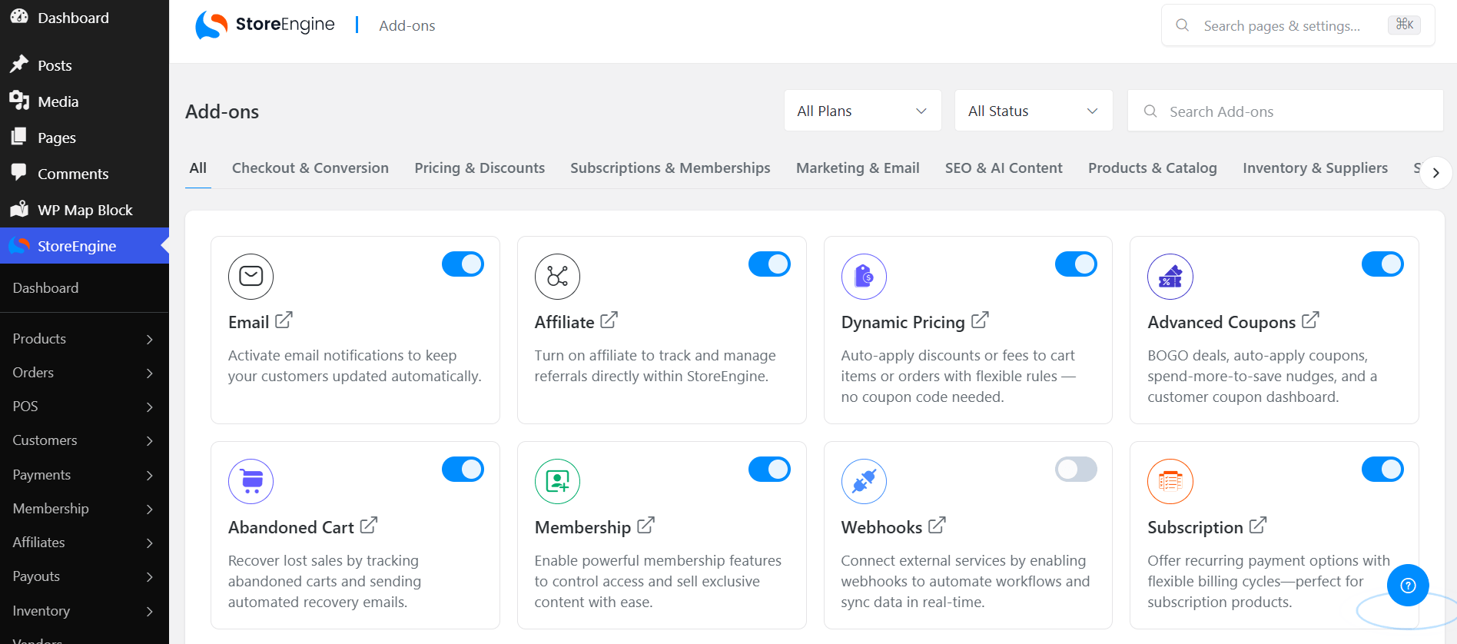Click the Abandoned Cart shopping cart icon

[x=251, y=481]
